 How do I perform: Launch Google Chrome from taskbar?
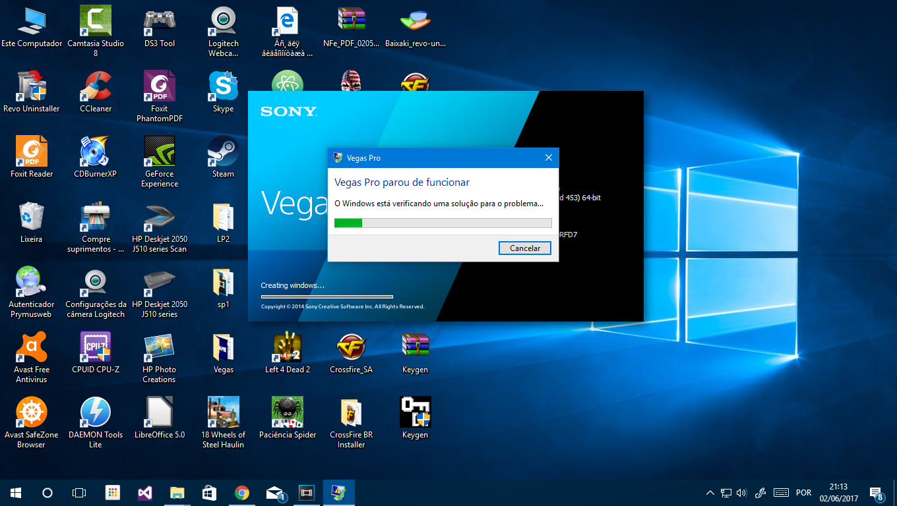(x=242, y=493)
